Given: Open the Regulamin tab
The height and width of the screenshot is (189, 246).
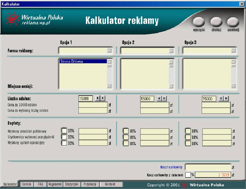Looking at the screenshot, I should point(55,184).
